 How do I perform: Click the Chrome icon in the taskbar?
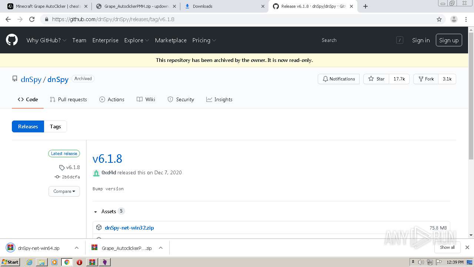point(67,262)
